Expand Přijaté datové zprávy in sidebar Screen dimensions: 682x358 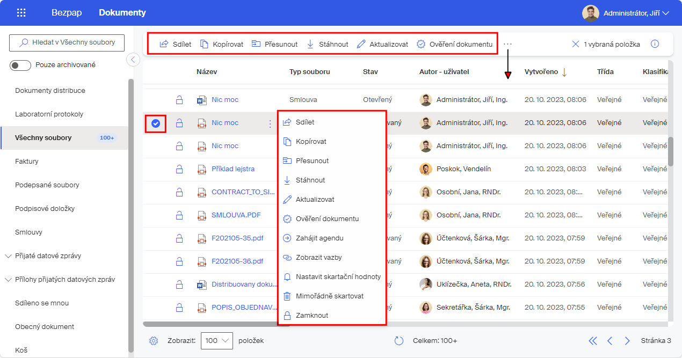[x=8, y=256]
